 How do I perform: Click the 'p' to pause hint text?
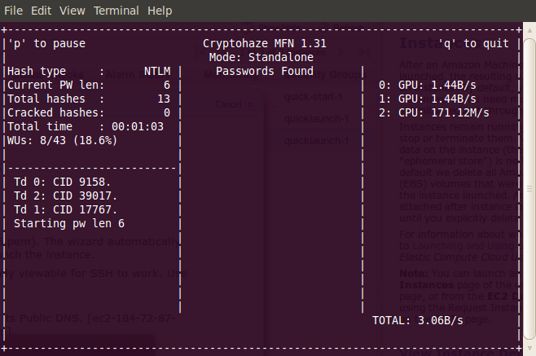(46, 43)
